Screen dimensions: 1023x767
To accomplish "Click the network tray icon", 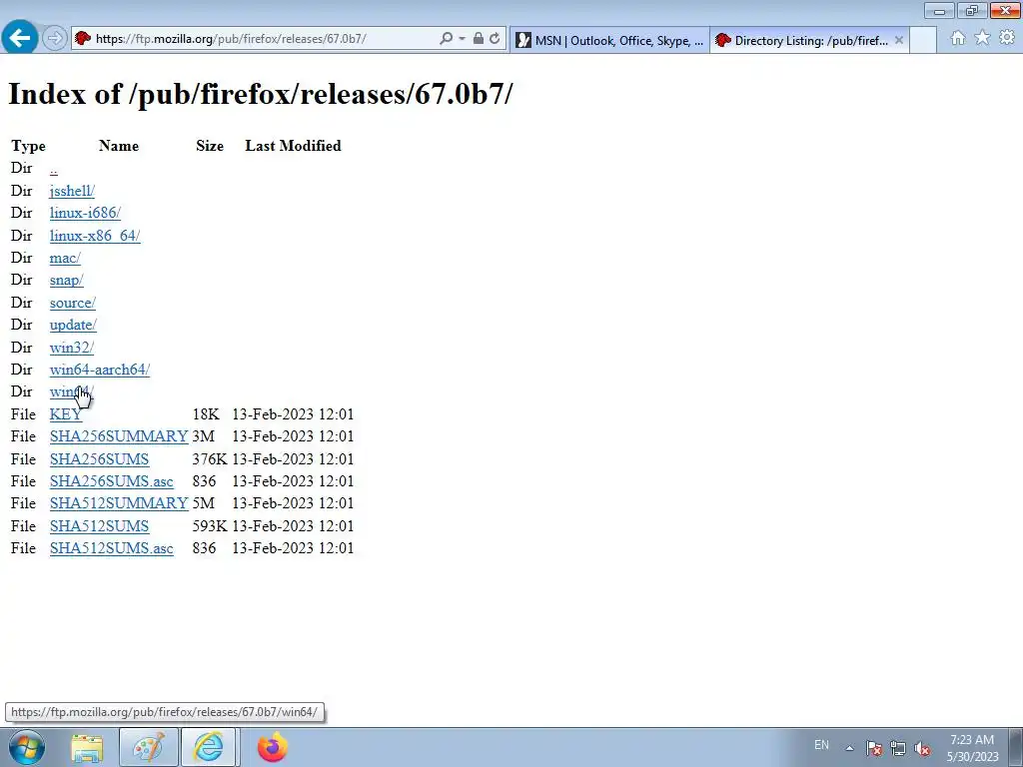I will click(x=898, y=748).
